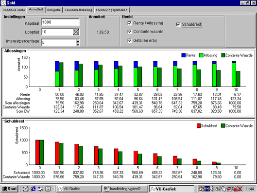This screenshot has width=257, height=193.
Task: Toggle the Schuldrest checkbox
Action: [178, 25]
